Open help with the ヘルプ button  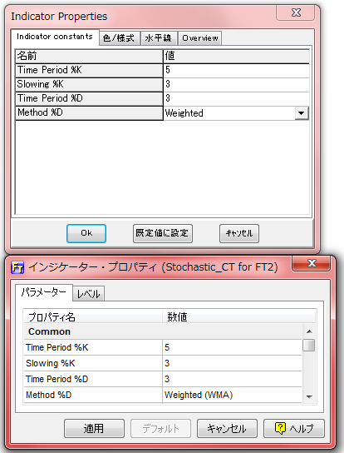pyautogui.click(x=294, y=429)
